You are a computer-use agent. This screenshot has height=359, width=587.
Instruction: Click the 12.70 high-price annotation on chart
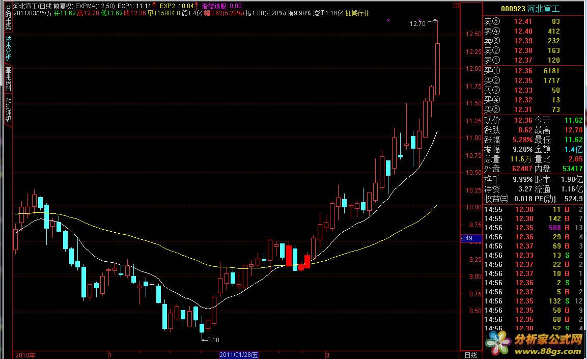(x=417, y=23)
